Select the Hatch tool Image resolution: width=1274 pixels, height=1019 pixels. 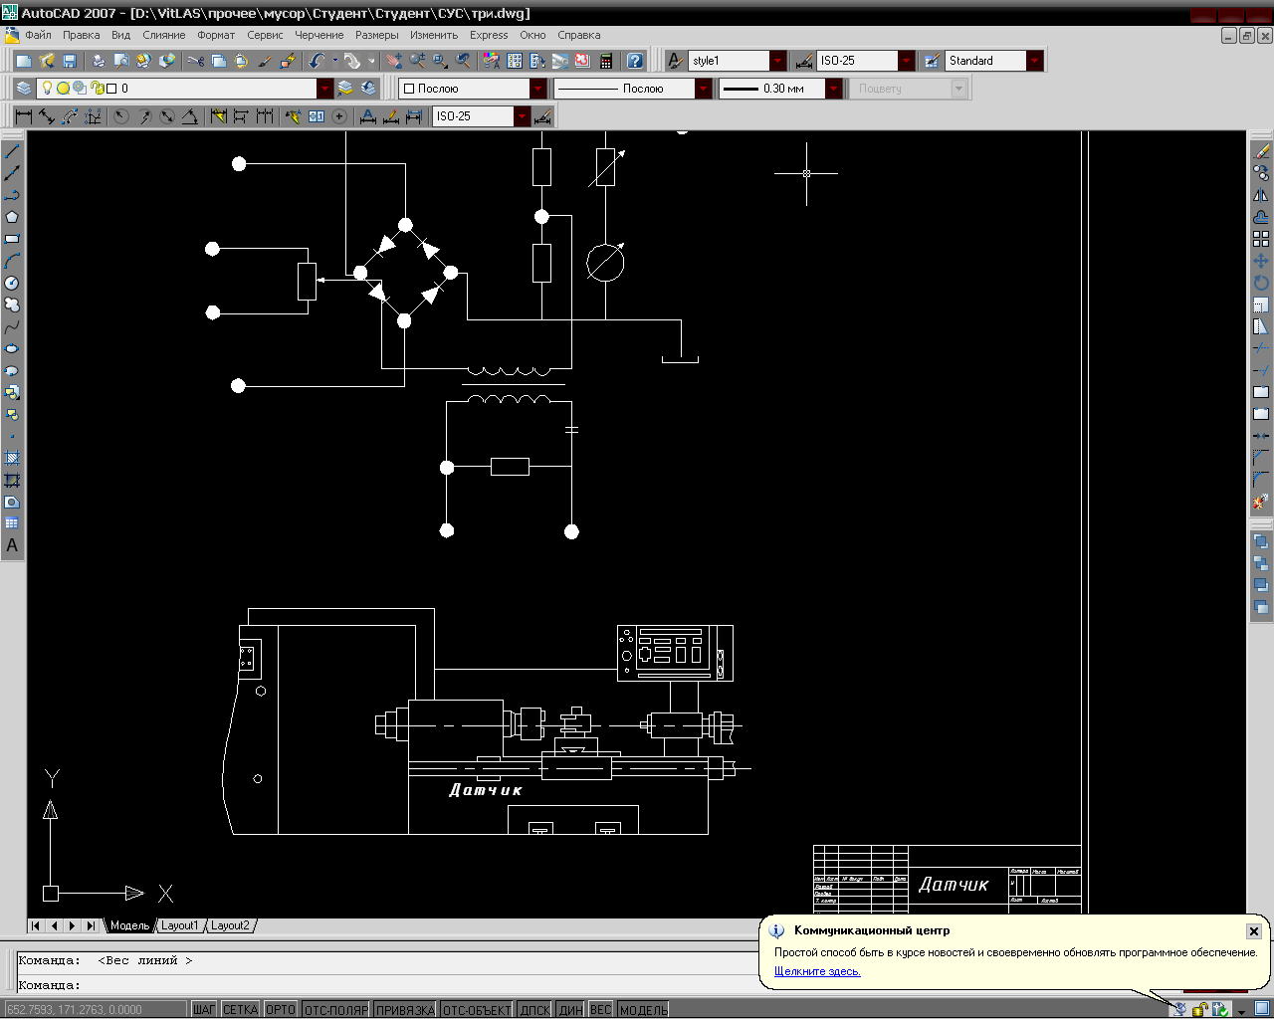(12, 458)
